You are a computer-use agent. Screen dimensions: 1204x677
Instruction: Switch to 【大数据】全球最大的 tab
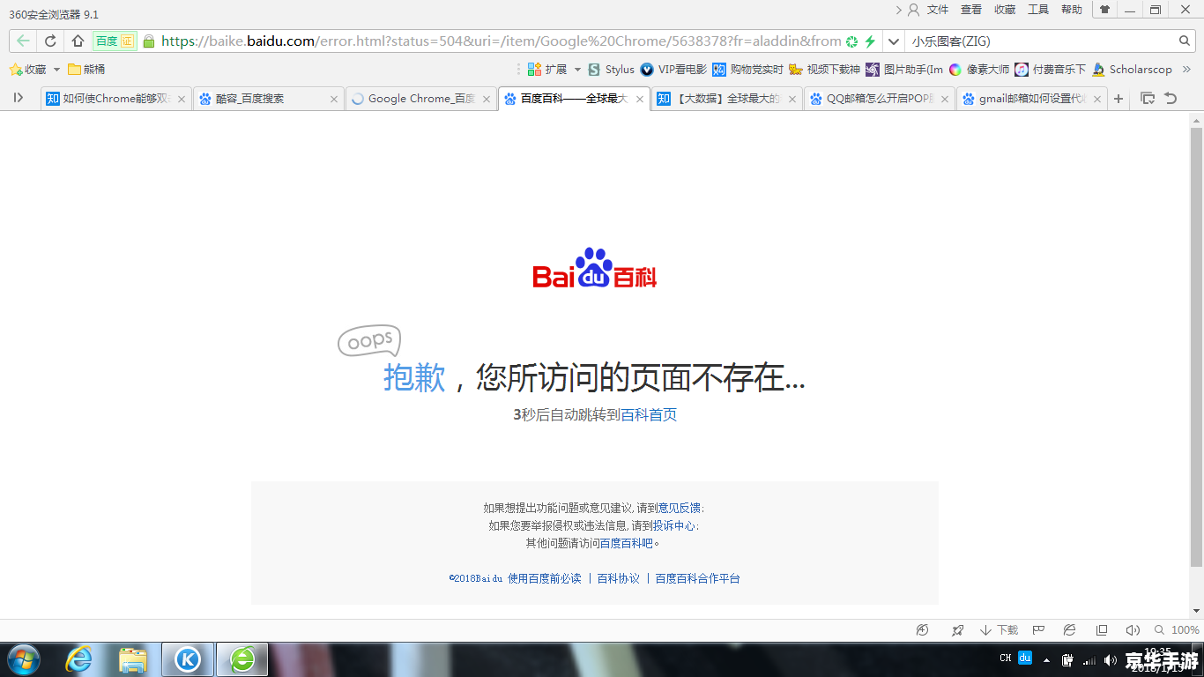coord(726,99)
